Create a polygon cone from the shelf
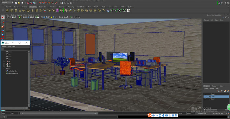The height and width of the screenshot is (119, 230). click(20, 10)
